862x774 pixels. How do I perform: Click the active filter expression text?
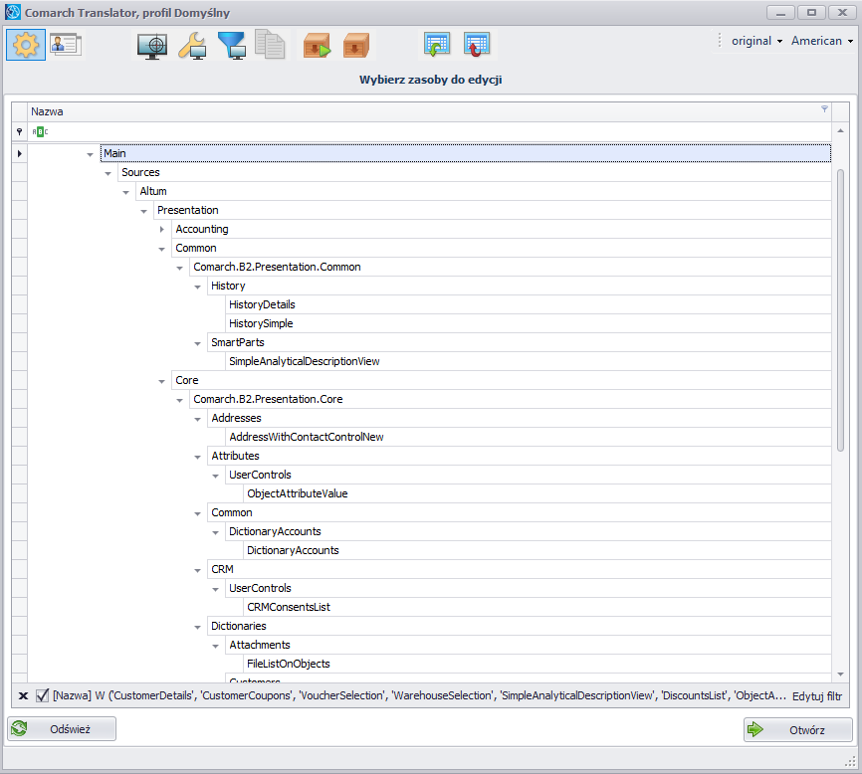[x=419, y=696]
